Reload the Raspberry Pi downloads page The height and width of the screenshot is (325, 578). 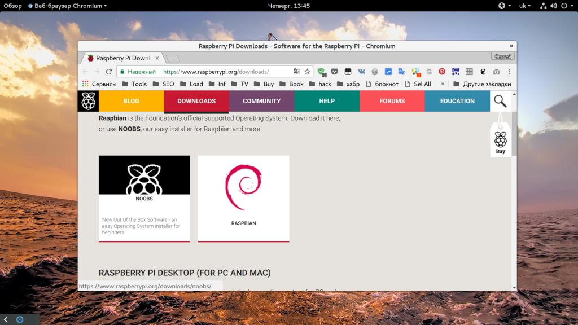(109, 72)
